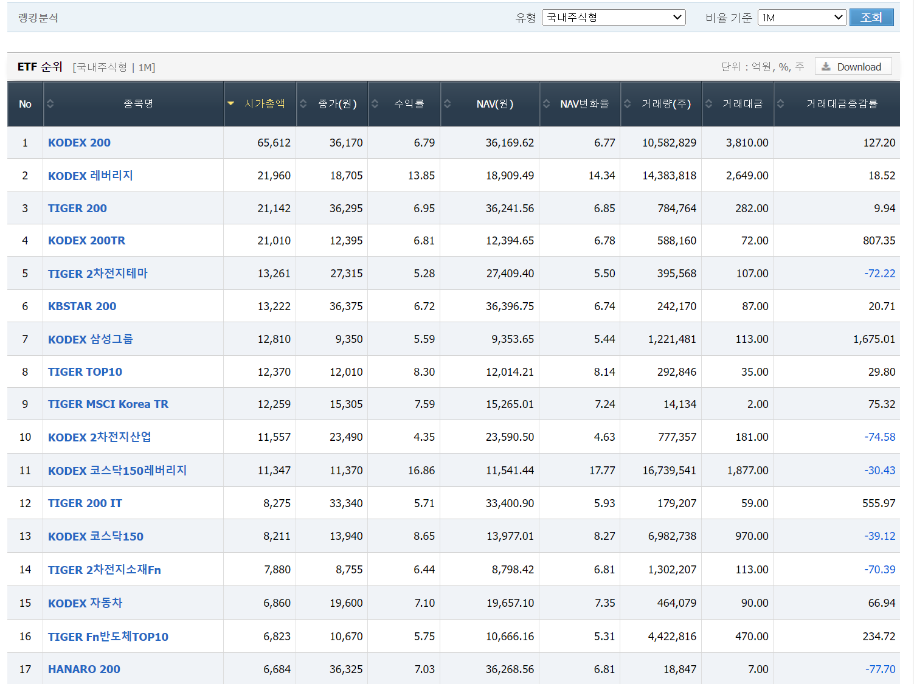The width and height of the screenshot is (914, 684).
Task: Open the TIGER Fn반도체TOP10 link
Action: pos(108,637)
